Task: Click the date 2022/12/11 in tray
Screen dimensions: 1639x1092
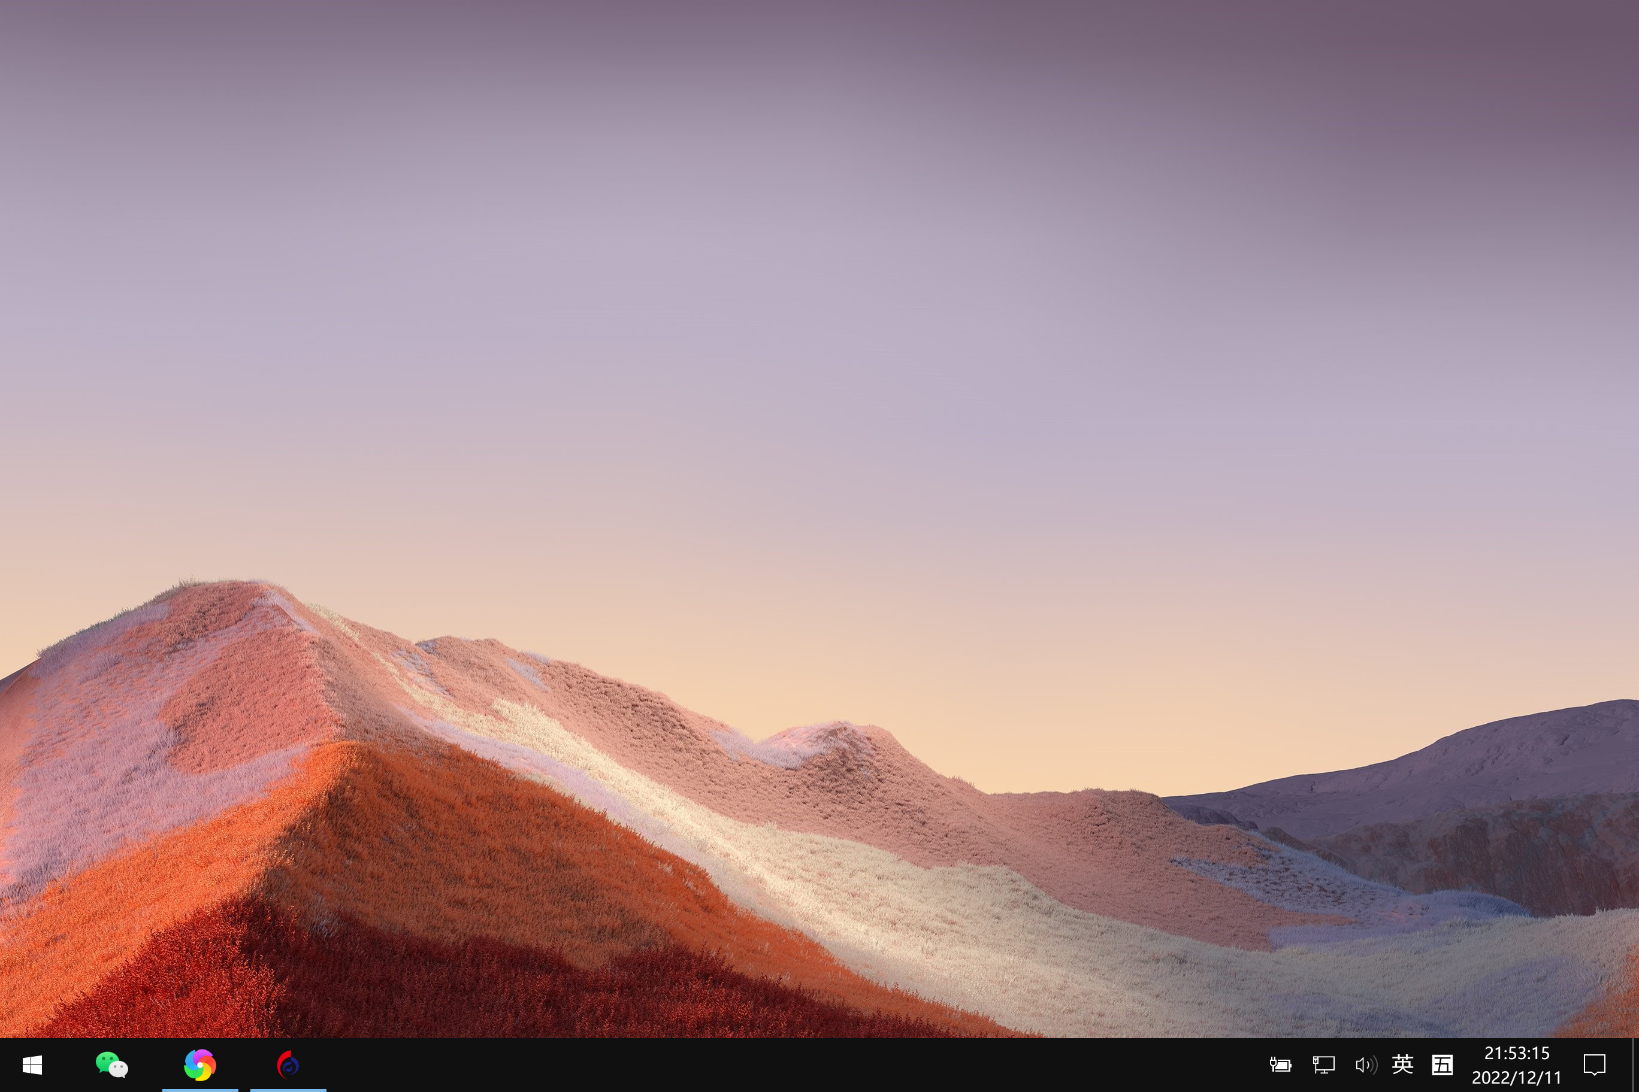Action: point(1516,1078)
